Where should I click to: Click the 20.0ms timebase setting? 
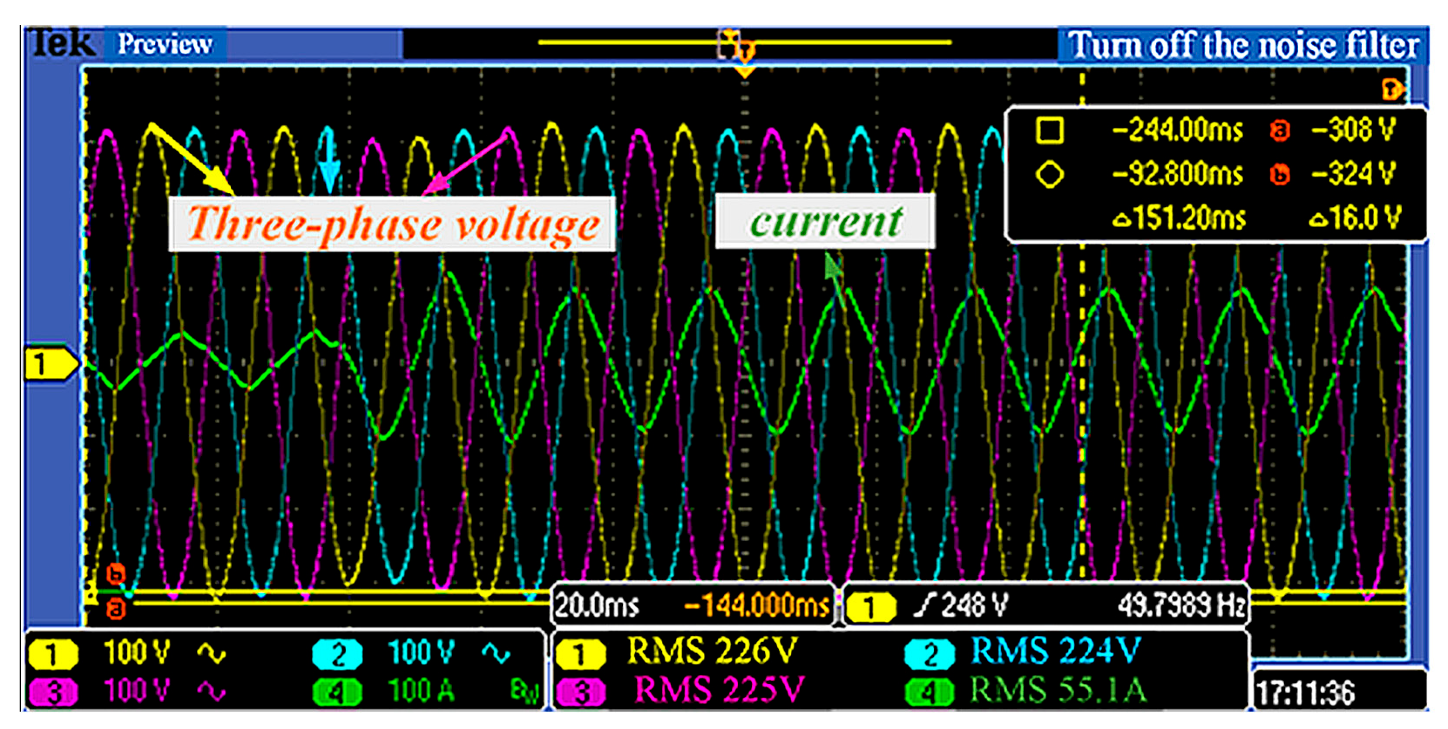pyautogui.click(x=597, y=607)
